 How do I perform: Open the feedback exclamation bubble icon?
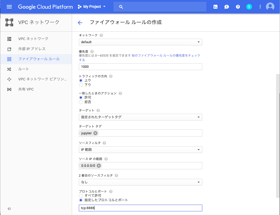pos(227,7)
